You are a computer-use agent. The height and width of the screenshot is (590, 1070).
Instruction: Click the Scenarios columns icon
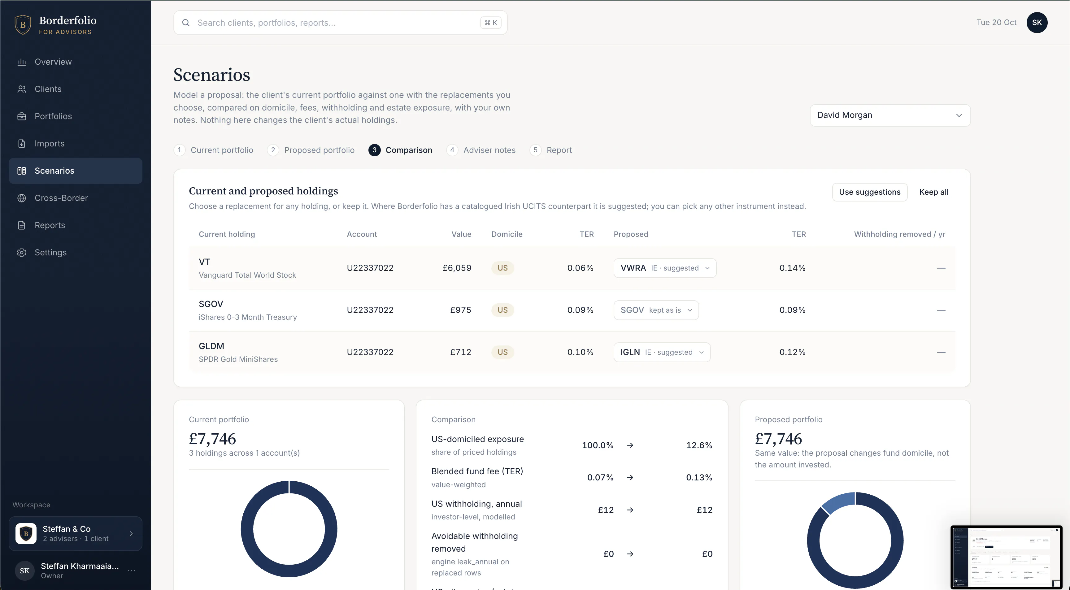pyautogui.click(x=22, y=171)
